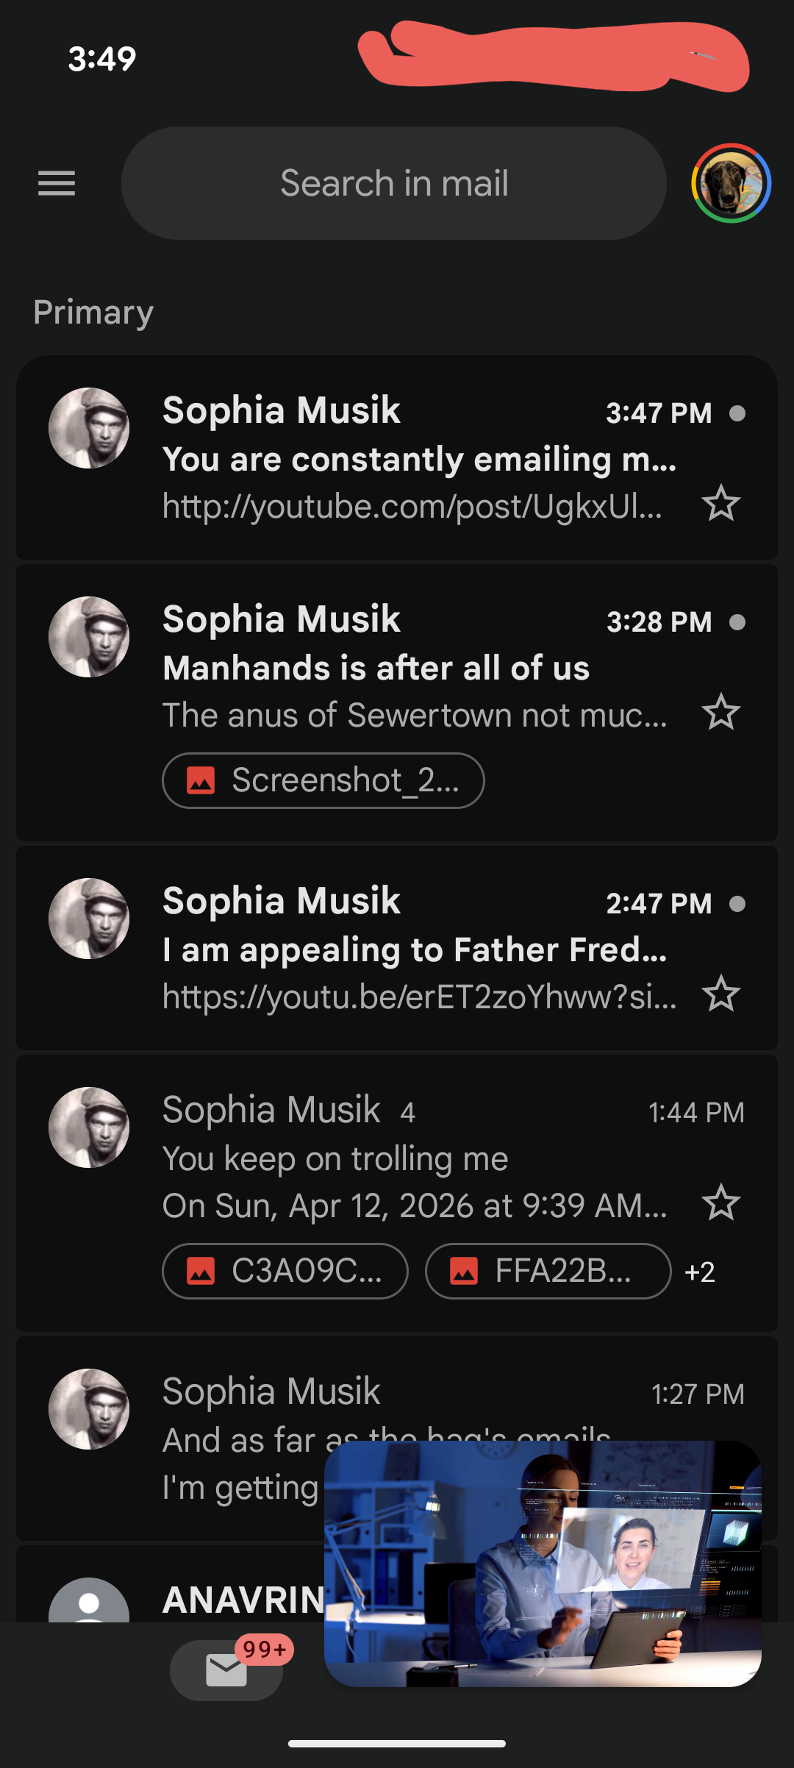Viewport: 794px width, 1768px height.
Task: Open the mail tab with 99+ badge
Action: pos(226,1669)
